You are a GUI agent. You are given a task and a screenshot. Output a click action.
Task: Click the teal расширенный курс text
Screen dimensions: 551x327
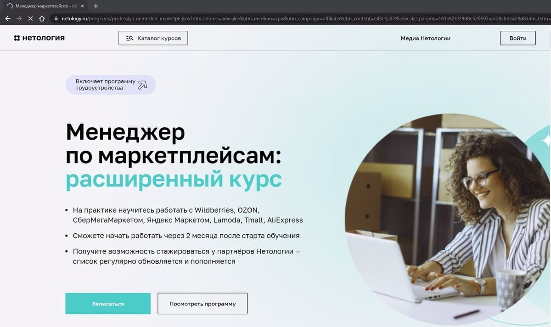[x=174, y=180]
